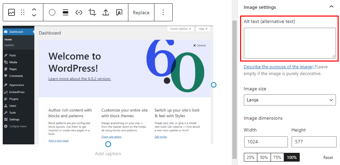Add text over image icon
Viewport: 340px width, 165px height.
tap(119, 13)
